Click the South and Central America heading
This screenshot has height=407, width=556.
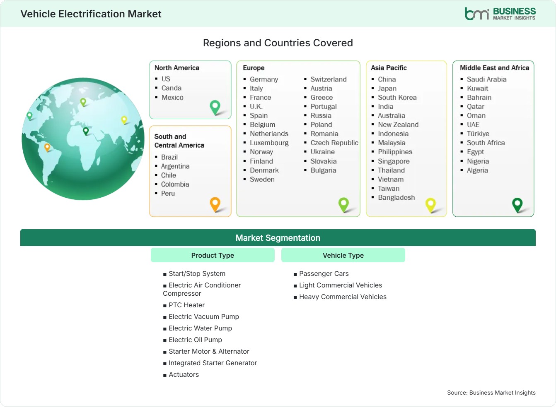pos(179,141)
